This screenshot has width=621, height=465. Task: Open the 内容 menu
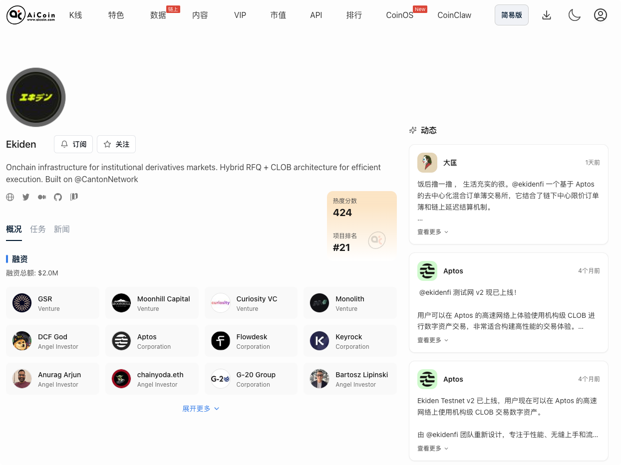click(200, 15)
